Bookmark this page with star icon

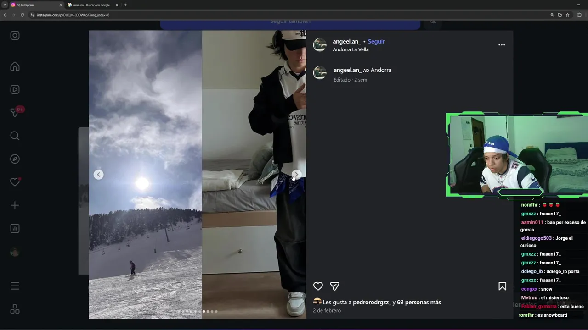567,15
